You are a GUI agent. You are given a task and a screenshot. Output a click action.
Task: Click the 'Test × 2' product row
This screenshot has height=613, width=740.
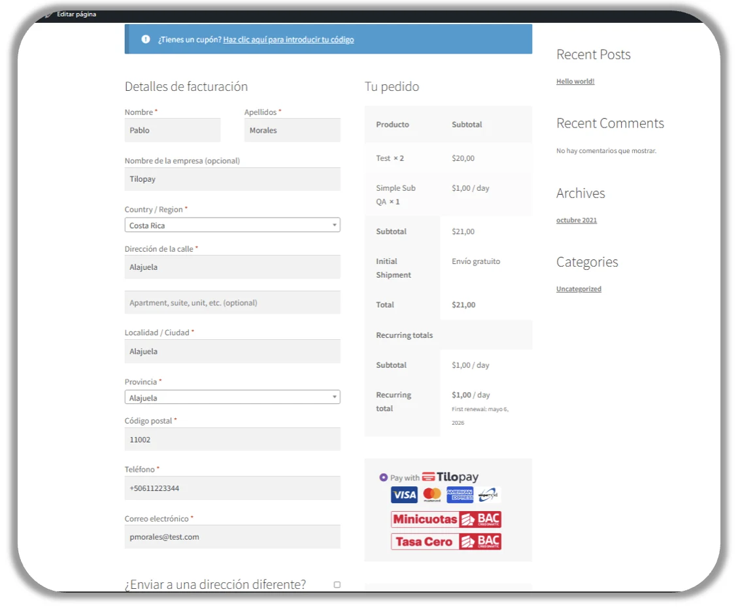tap(448, 158)
